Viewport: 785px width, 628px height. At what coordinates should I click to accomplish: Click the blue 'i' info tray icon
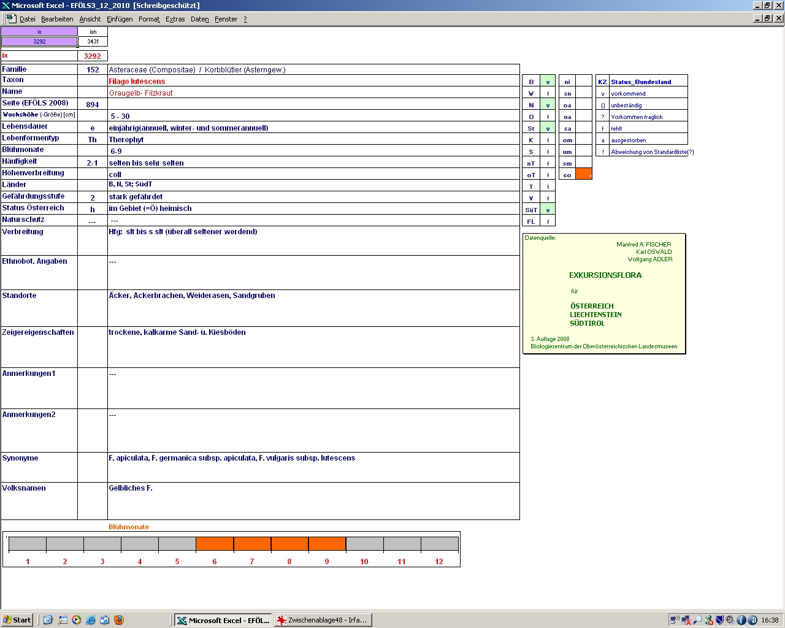coord(741,620)
